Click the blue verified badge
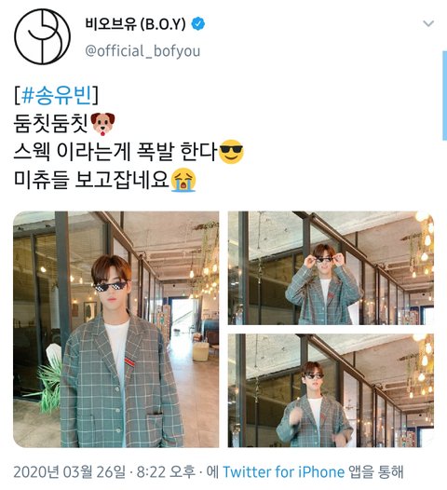Screen dimensions: 447x490 [198, 23]
